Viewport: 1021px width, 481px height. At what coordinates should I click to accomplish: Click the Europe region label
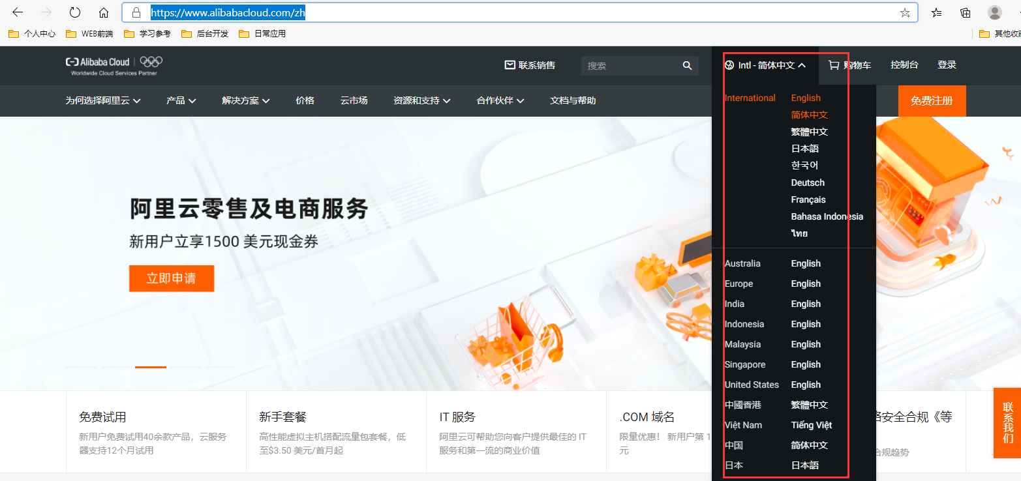(x=739, y=284)
